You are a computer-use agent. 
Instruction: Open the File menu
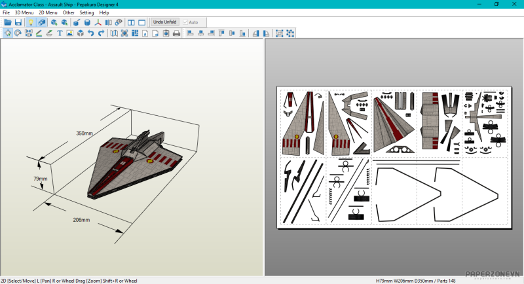click(x=7, y=12)
